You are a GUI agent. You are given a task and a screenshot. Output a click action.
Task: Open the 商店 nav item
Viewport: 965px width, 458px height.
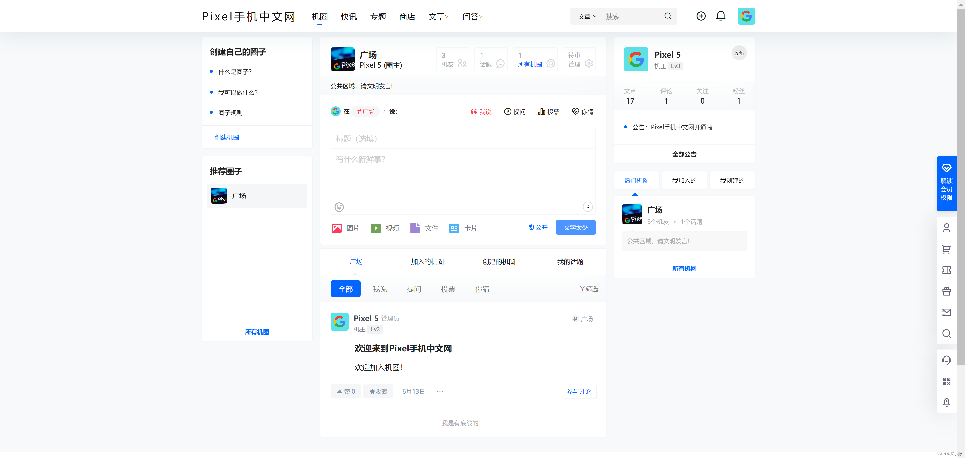(407, 17)
